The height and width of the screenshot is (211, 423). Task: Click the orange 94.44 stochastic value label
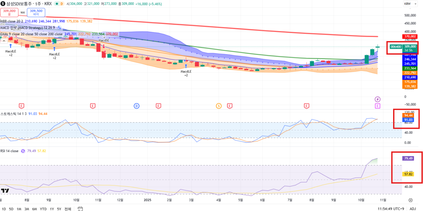[408, 115]
